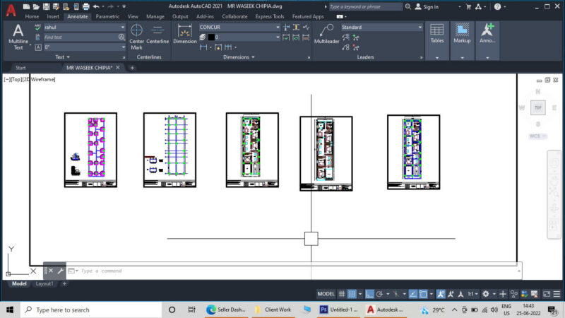Select the Dimension tool
The width and height of the screenshot is (565, 318).
(x=185, y=35)
